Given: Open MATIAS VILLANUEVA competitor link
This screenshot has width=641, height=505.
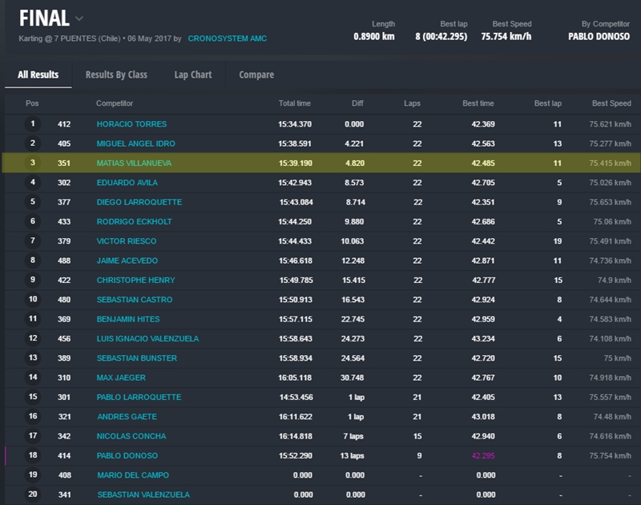Looking at the screenshot, I should [x=134, y=163].
